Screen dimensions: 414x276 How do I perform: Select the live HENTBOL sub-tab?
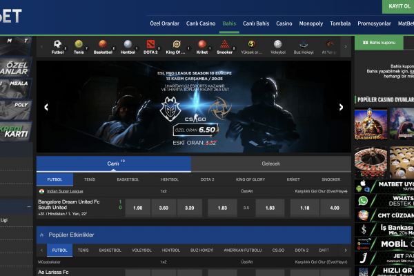point(170,179)
